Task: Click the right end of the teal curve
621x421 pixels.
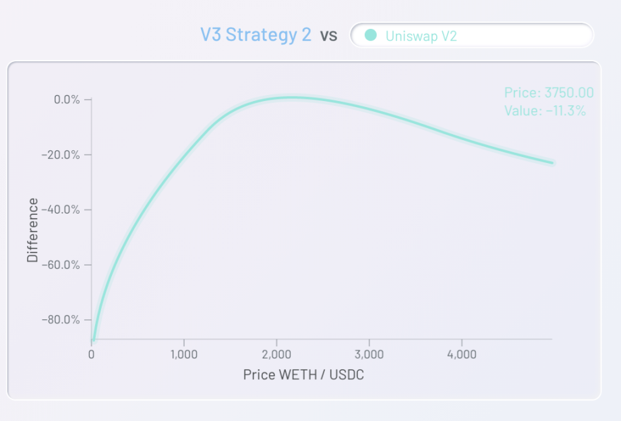Action: pos(552,162)
